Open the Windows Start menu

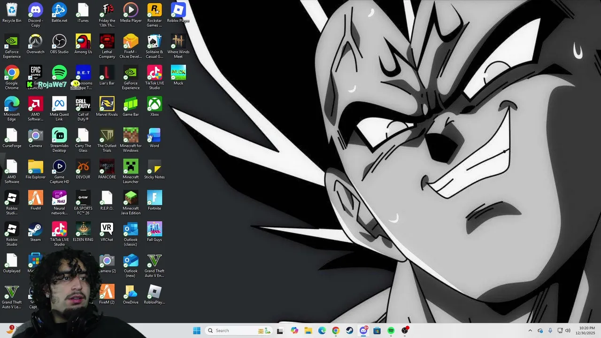197,330
